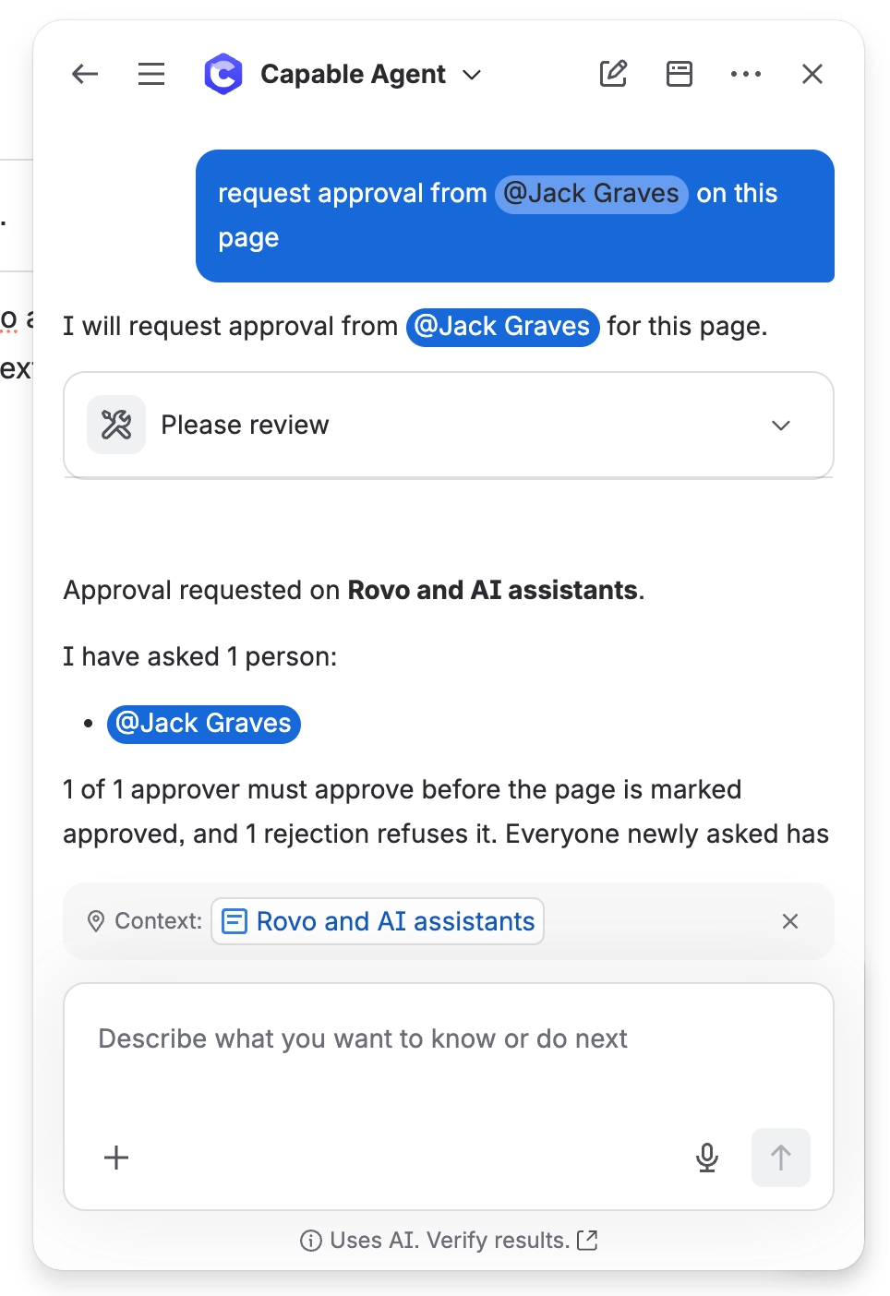Click the bold 'Rovo and AI assistants' text
This screenshot has height=1296, width=890.
pos(493,590)
